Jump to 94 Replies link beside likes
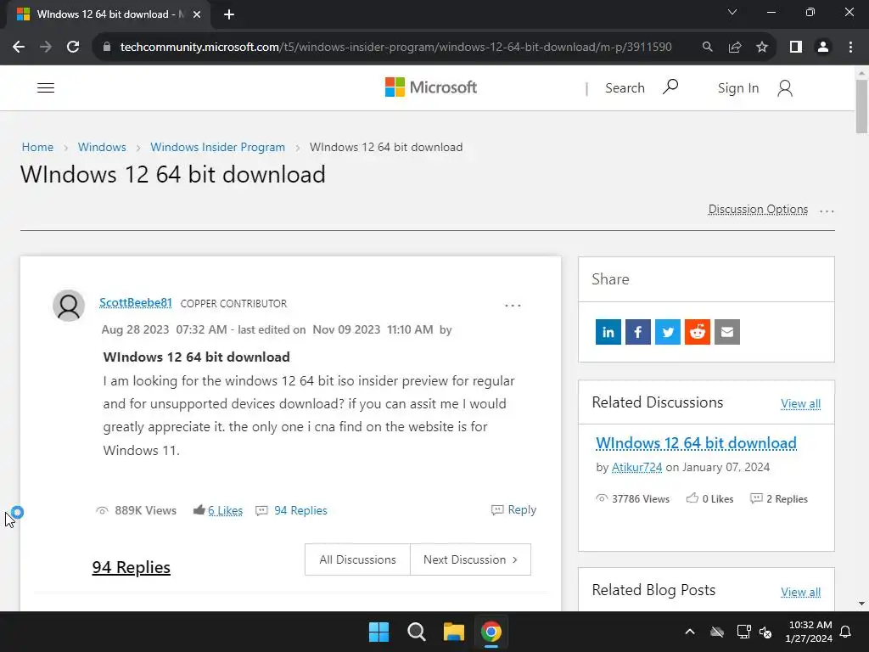 point(300,510)
